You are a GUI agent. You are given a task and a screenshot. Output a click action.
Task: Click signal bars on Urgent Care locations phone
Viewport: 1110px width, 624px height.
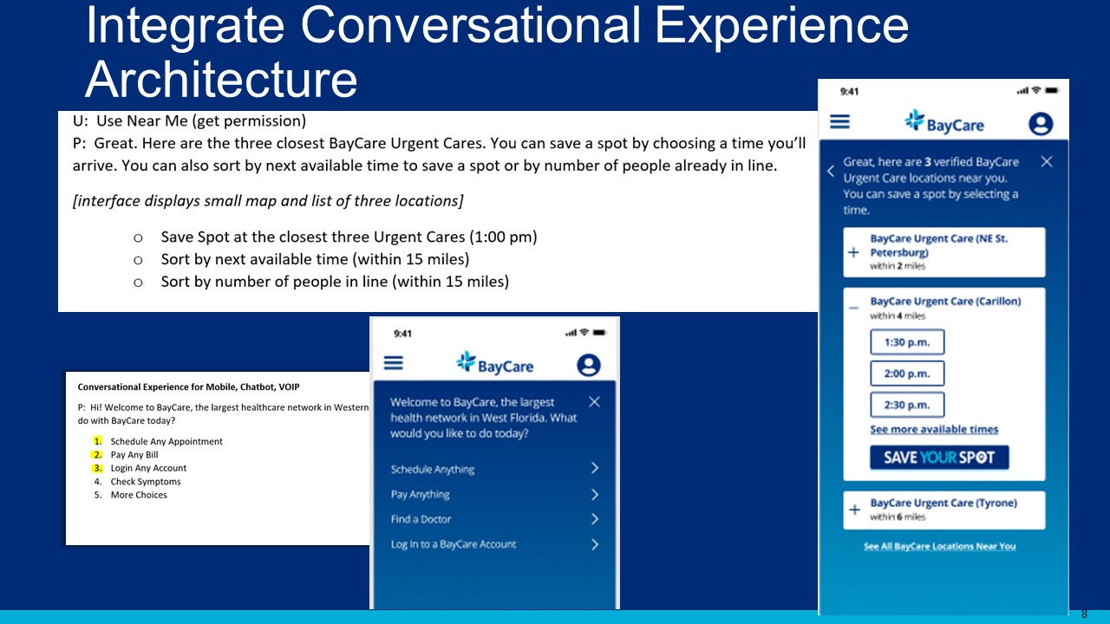tap(1023, 90)
